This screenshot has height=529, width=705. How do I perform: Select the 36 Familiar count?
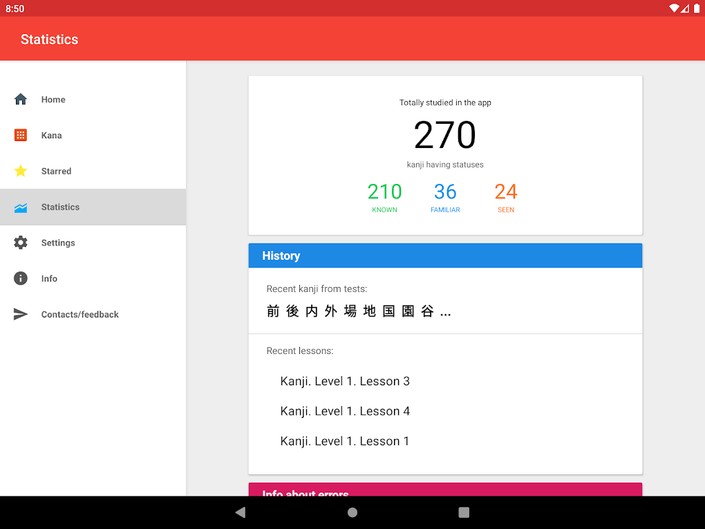click(x=445, y=197)
